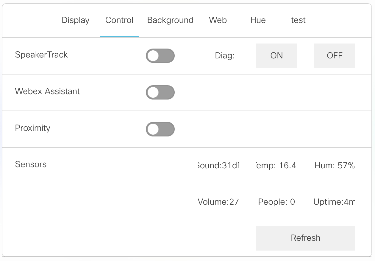This screenshot has height=261, width=375.
Task: Switch to the Web tab
Action: pos(218,20)
